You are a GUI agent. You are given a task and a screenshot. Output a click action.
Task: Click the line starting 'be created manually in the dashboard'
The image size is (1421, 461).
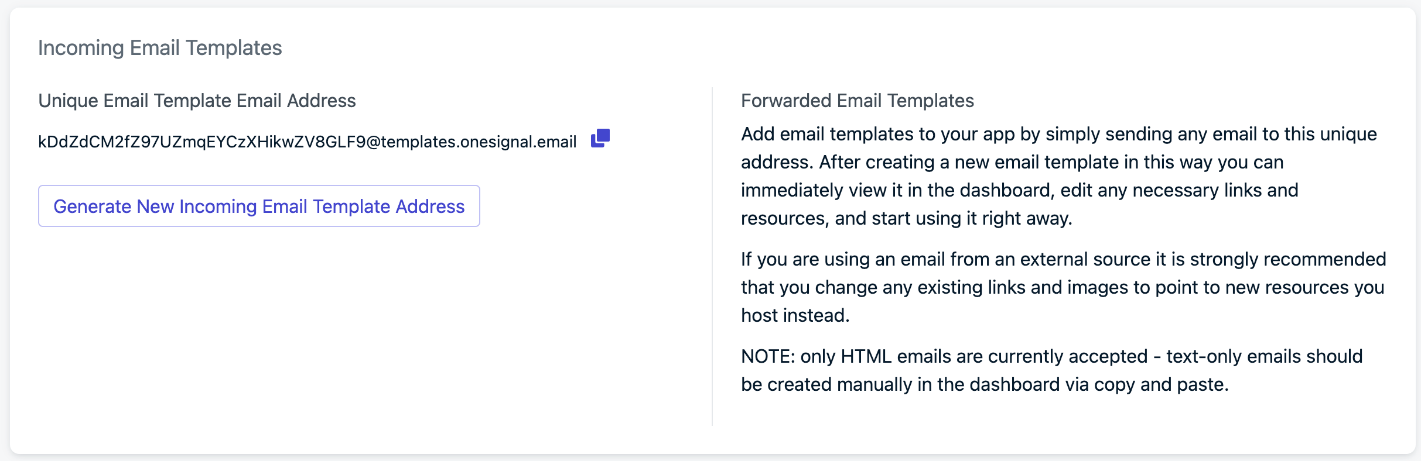tap(985, 384)
